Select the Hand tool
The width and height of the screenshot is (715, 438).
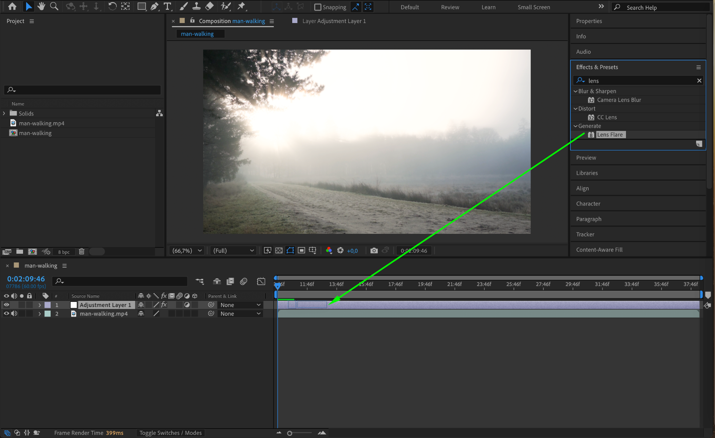tap(41, 6)
